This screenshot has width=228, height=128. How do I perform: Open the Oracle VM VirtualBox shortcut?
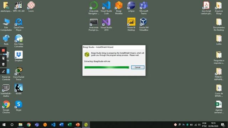[x=144, y=25]
